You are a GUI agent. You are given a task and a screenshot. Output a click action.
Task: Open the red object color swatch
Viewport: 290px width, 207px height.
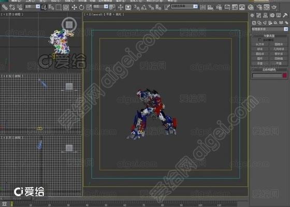(285, 76)
